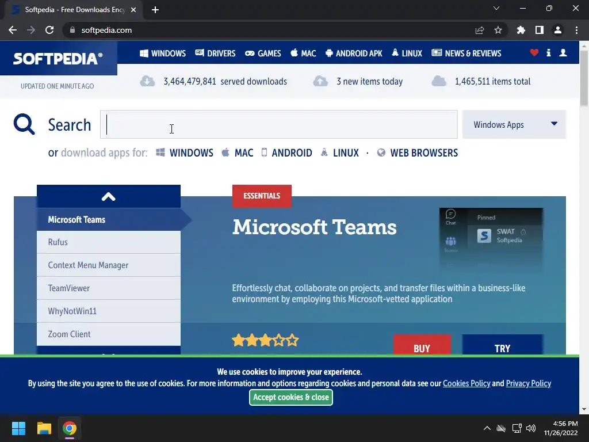Click Chrome icon in taskbar
The width and height of the screenshot is (589, 442).
click(70, 428)
